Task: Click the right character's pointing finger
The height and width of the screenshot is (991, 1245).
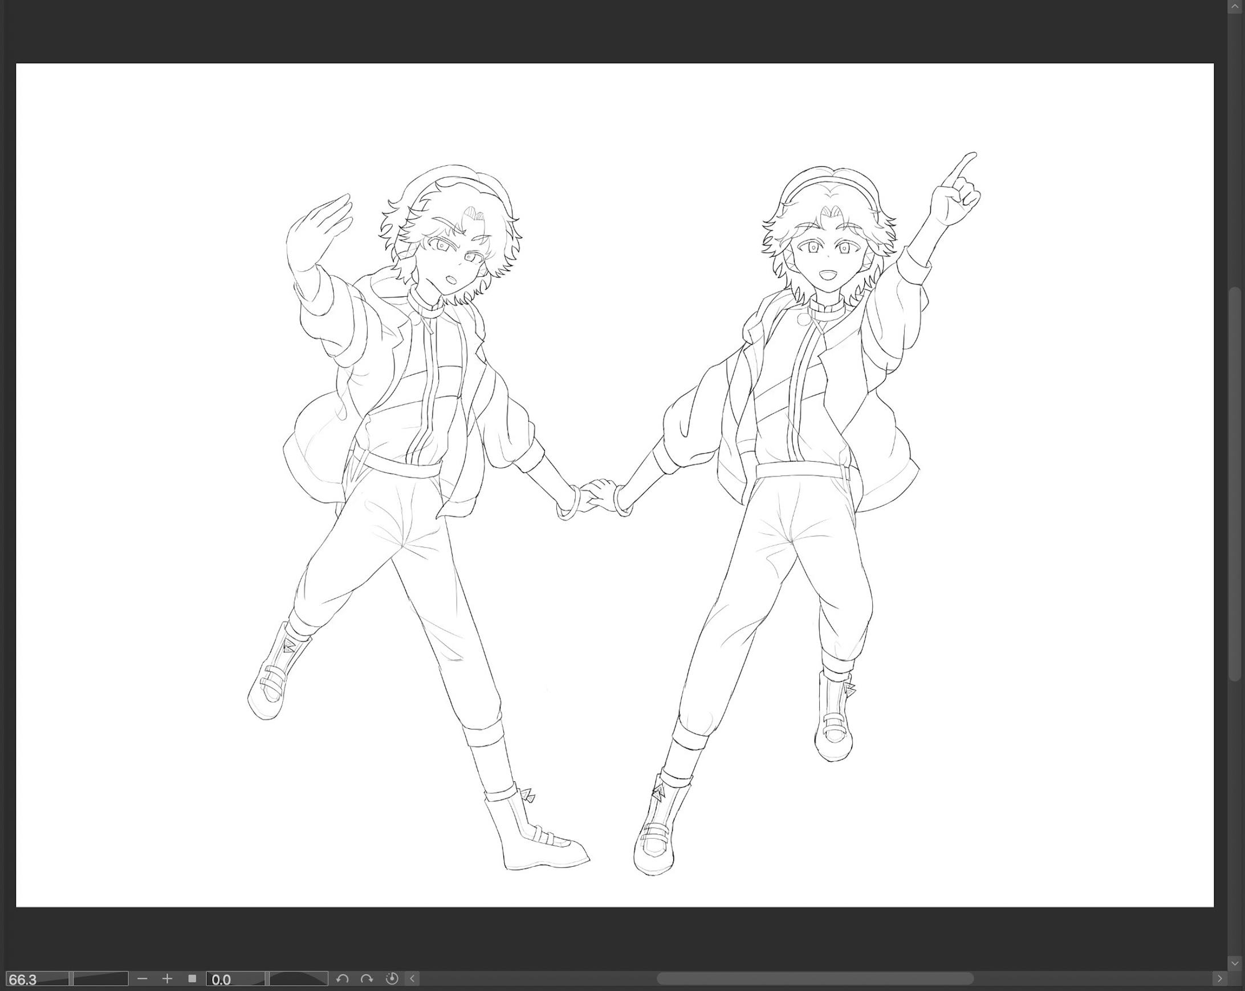Action: point(963,167)
